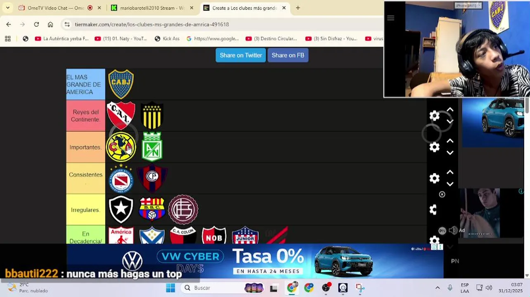The width and height of the screenshot is (530, 297).
Task: Select the red América de Cali crest
Action: pos(121,235)
